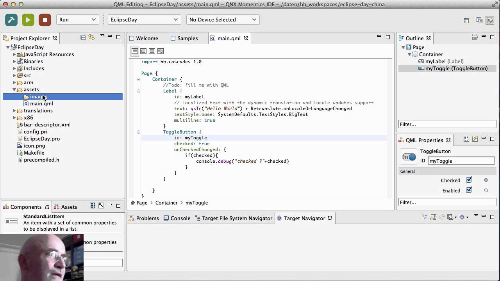This screenshot has width=500, height=281.
Task: Click the round target icon in Target Navigator
Action: point(462,217)
